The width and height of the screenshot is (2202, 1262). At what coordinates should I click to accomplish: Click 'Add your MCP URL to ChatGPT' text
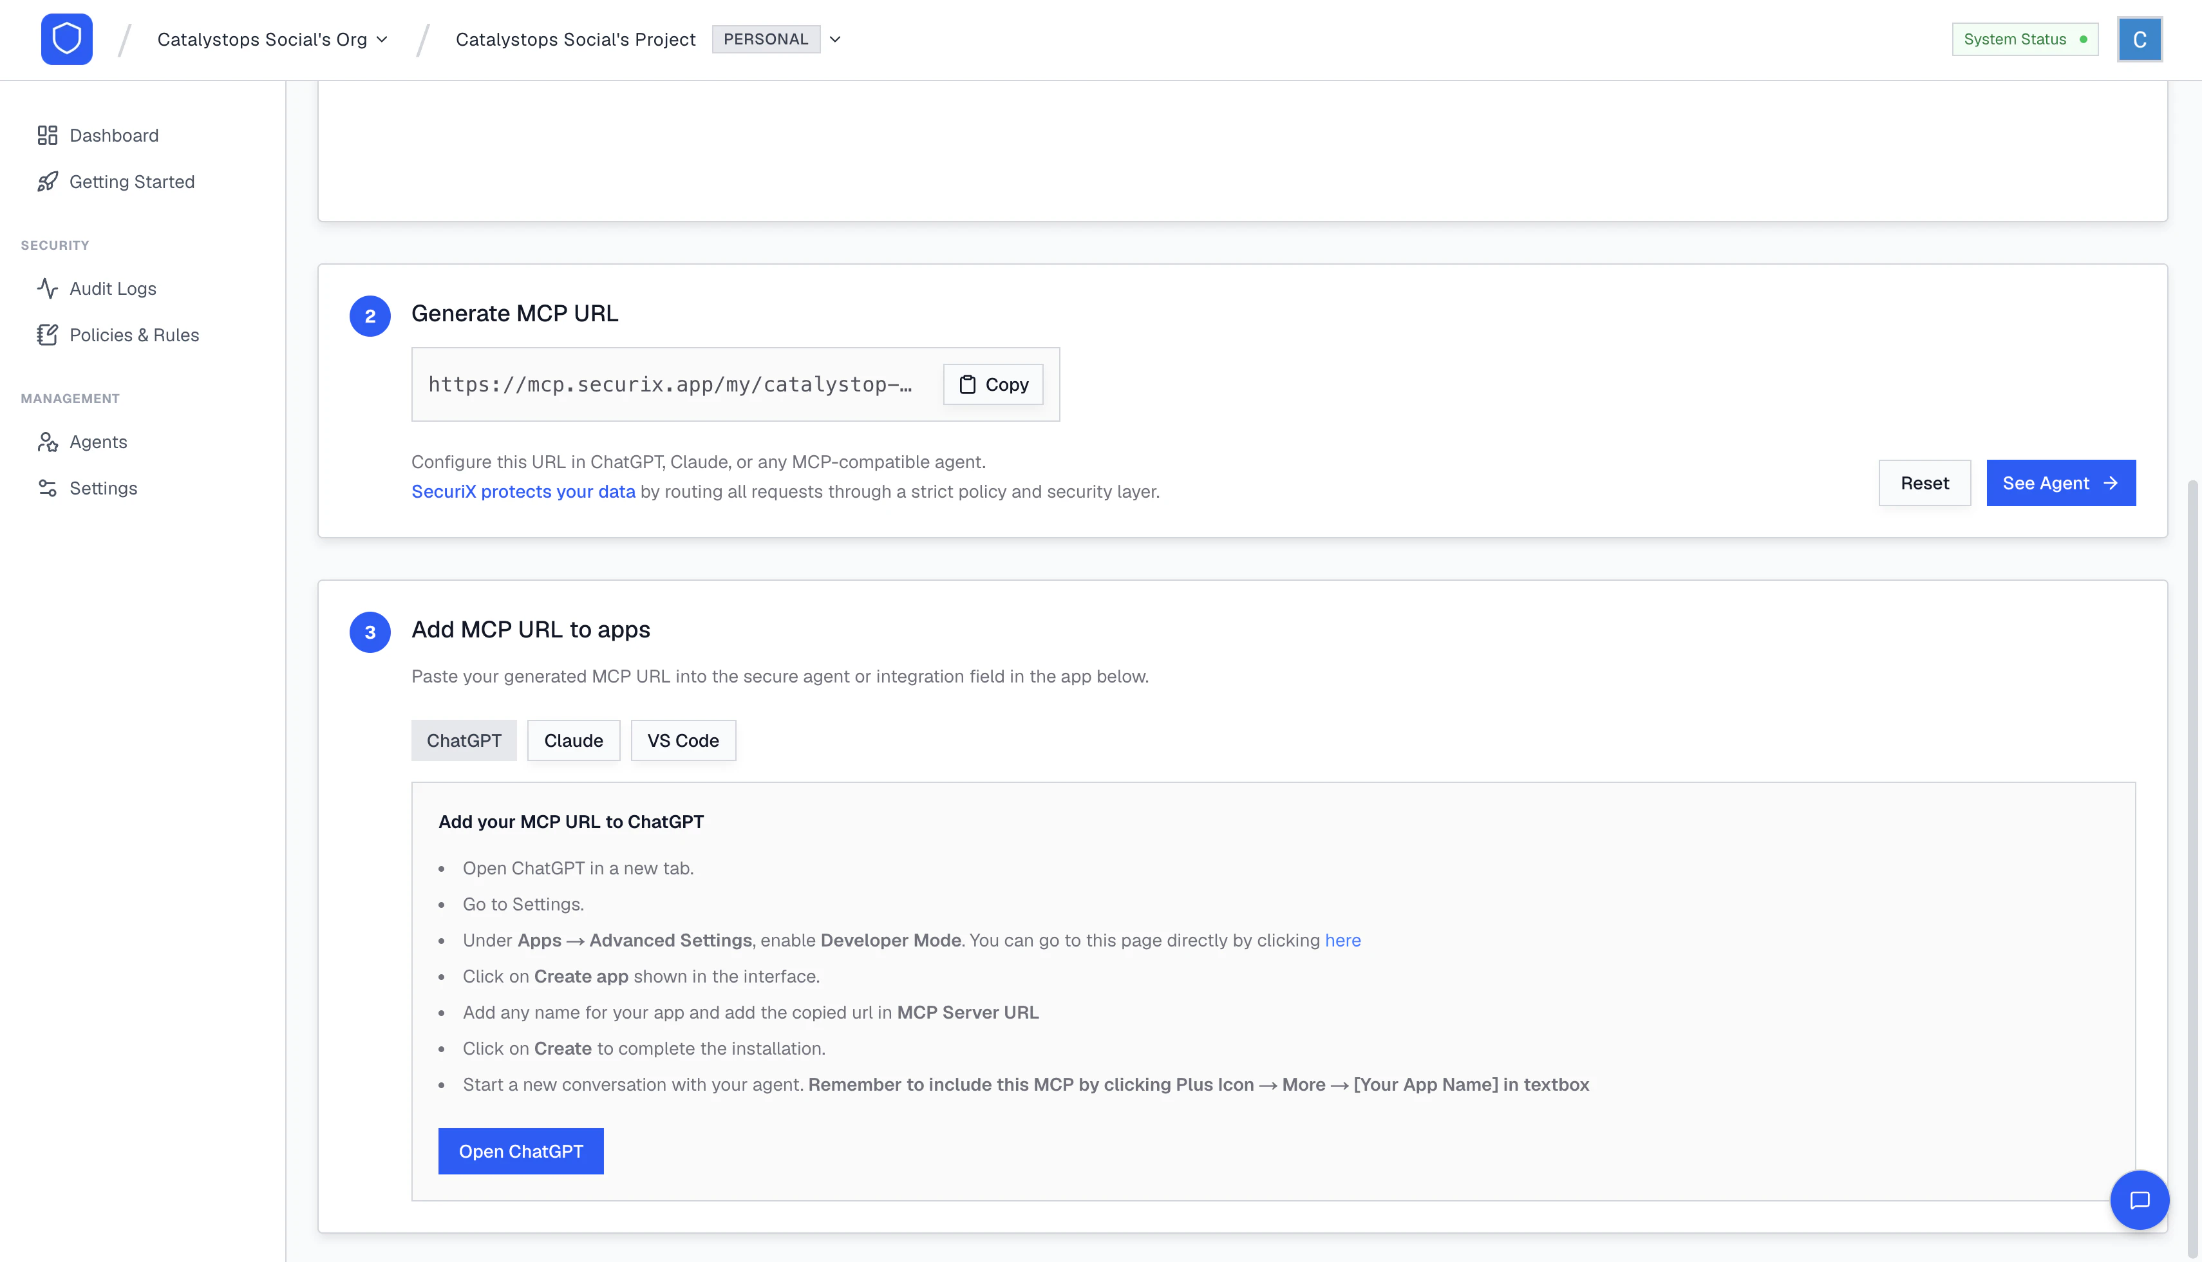[571, 822]
